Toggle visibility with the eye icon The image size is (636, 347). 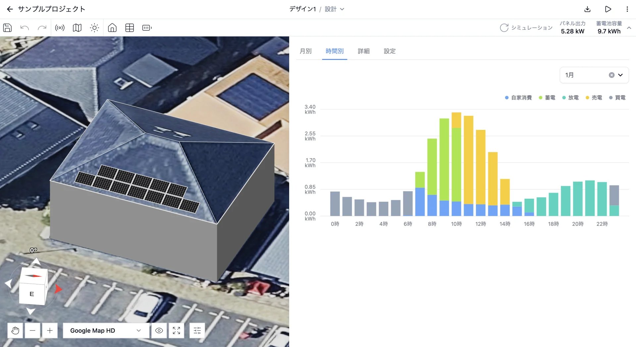pos(159,330)
